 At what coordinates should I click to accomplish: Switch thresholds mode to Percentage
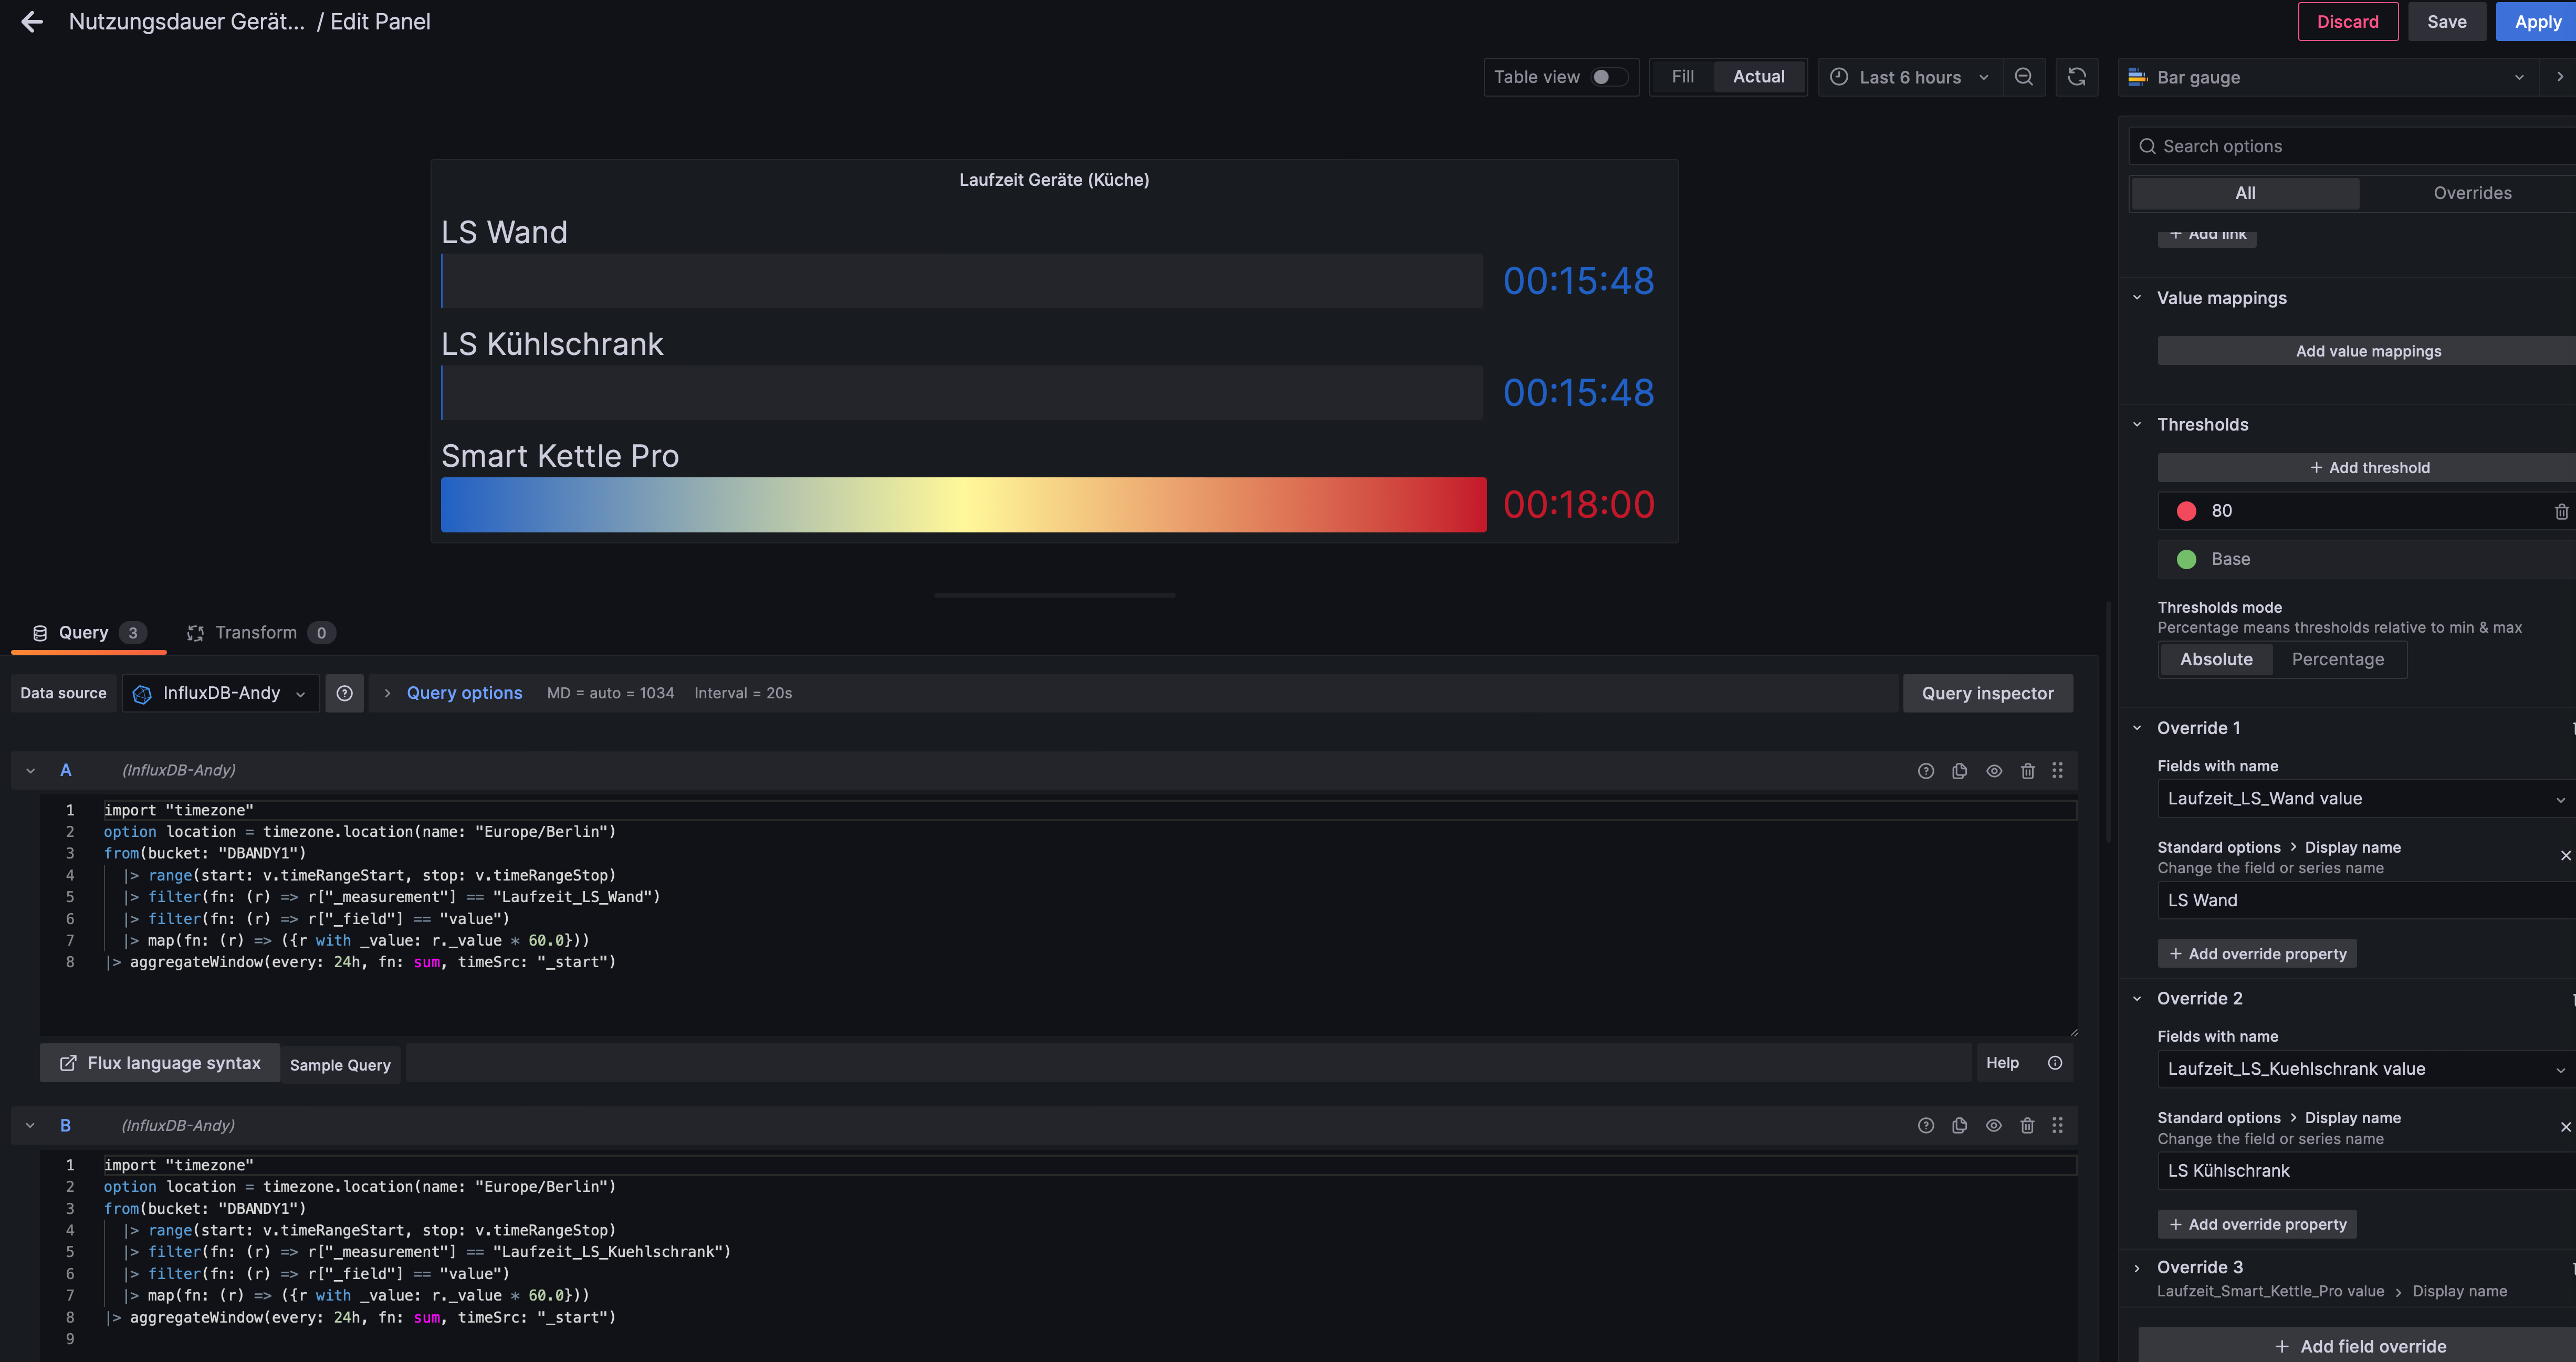[x=2337, y=660]
